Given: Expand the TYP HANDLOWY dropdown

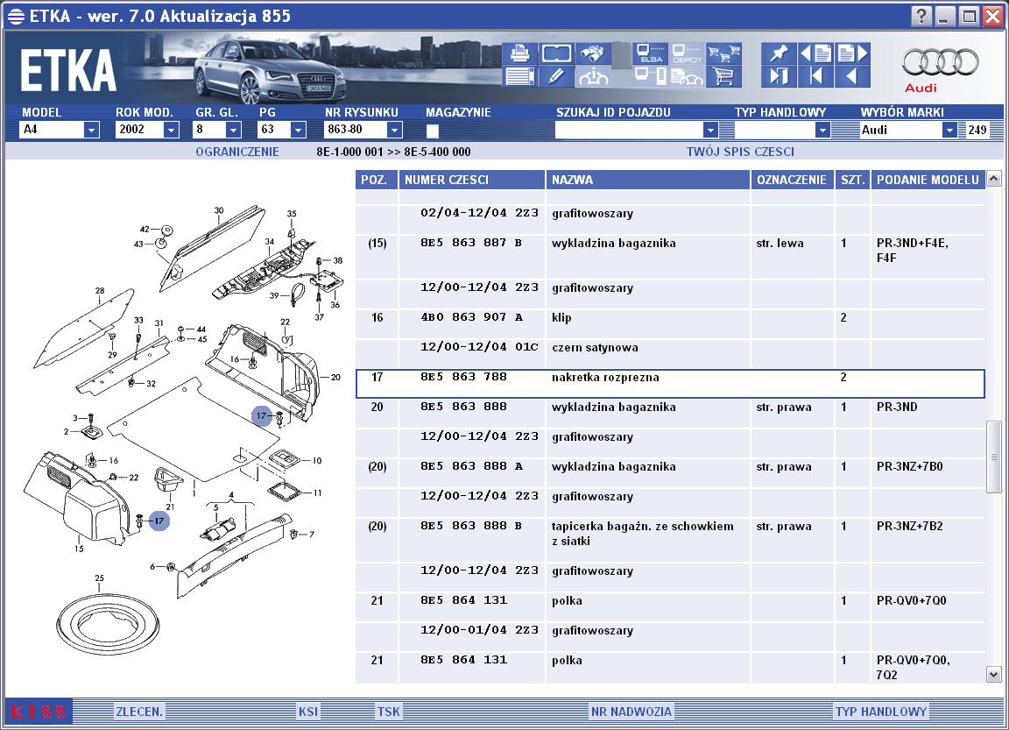Looking at the screenshot, I should pos(822,130).
